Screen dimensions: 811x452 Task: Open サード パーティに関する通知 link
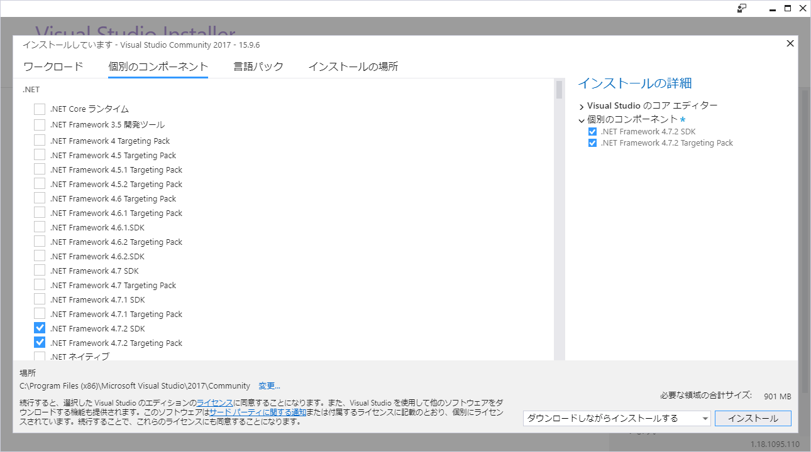click(x=258, y=412)
